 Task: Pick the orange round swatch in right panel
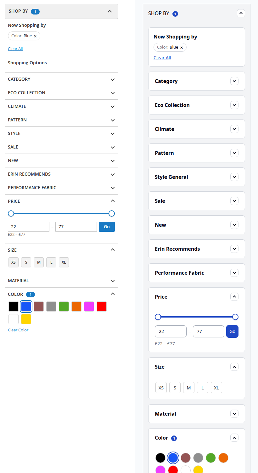(223, 458)
